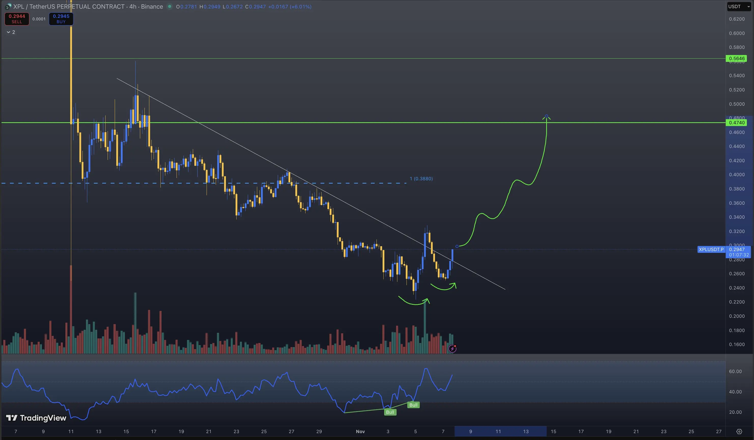Click the blue circle starting the projection path
Screen dimensions: 754x440
click(457, 246)
